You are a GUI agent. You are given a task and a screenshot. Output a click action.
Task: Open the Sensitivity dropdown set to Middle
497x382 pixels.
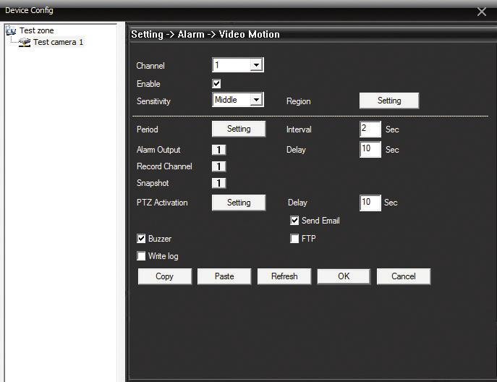[238, 100]
